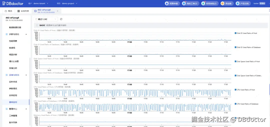This screenshot has width=270, height=127.
Task: Open 待我审批(2) approvals
Action: [210, 3]
